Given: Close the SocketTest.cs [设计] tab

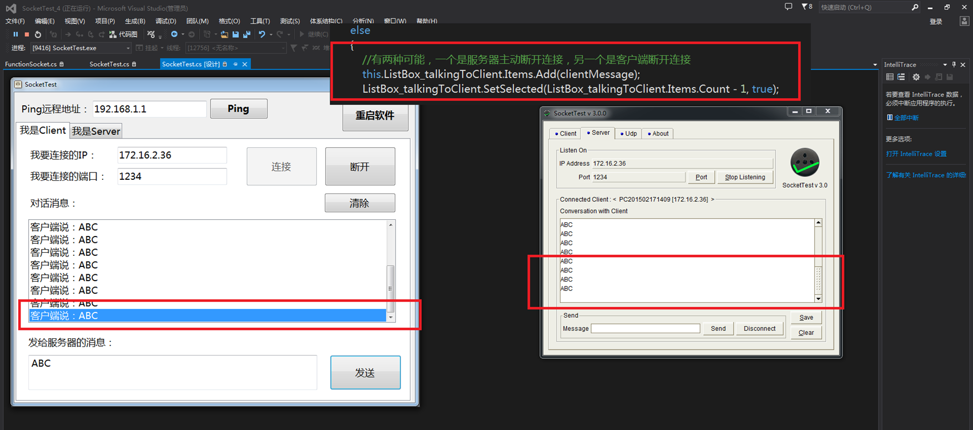Looking at the screenshot, I should [245, 64].
